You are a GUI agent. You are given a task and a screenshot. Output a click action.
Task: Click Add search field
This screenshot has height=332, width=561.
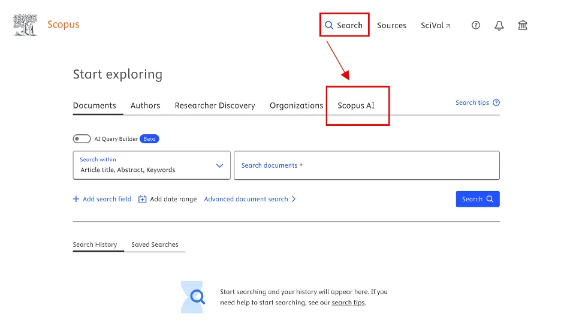pyautogui.click(x=102, y=199)
